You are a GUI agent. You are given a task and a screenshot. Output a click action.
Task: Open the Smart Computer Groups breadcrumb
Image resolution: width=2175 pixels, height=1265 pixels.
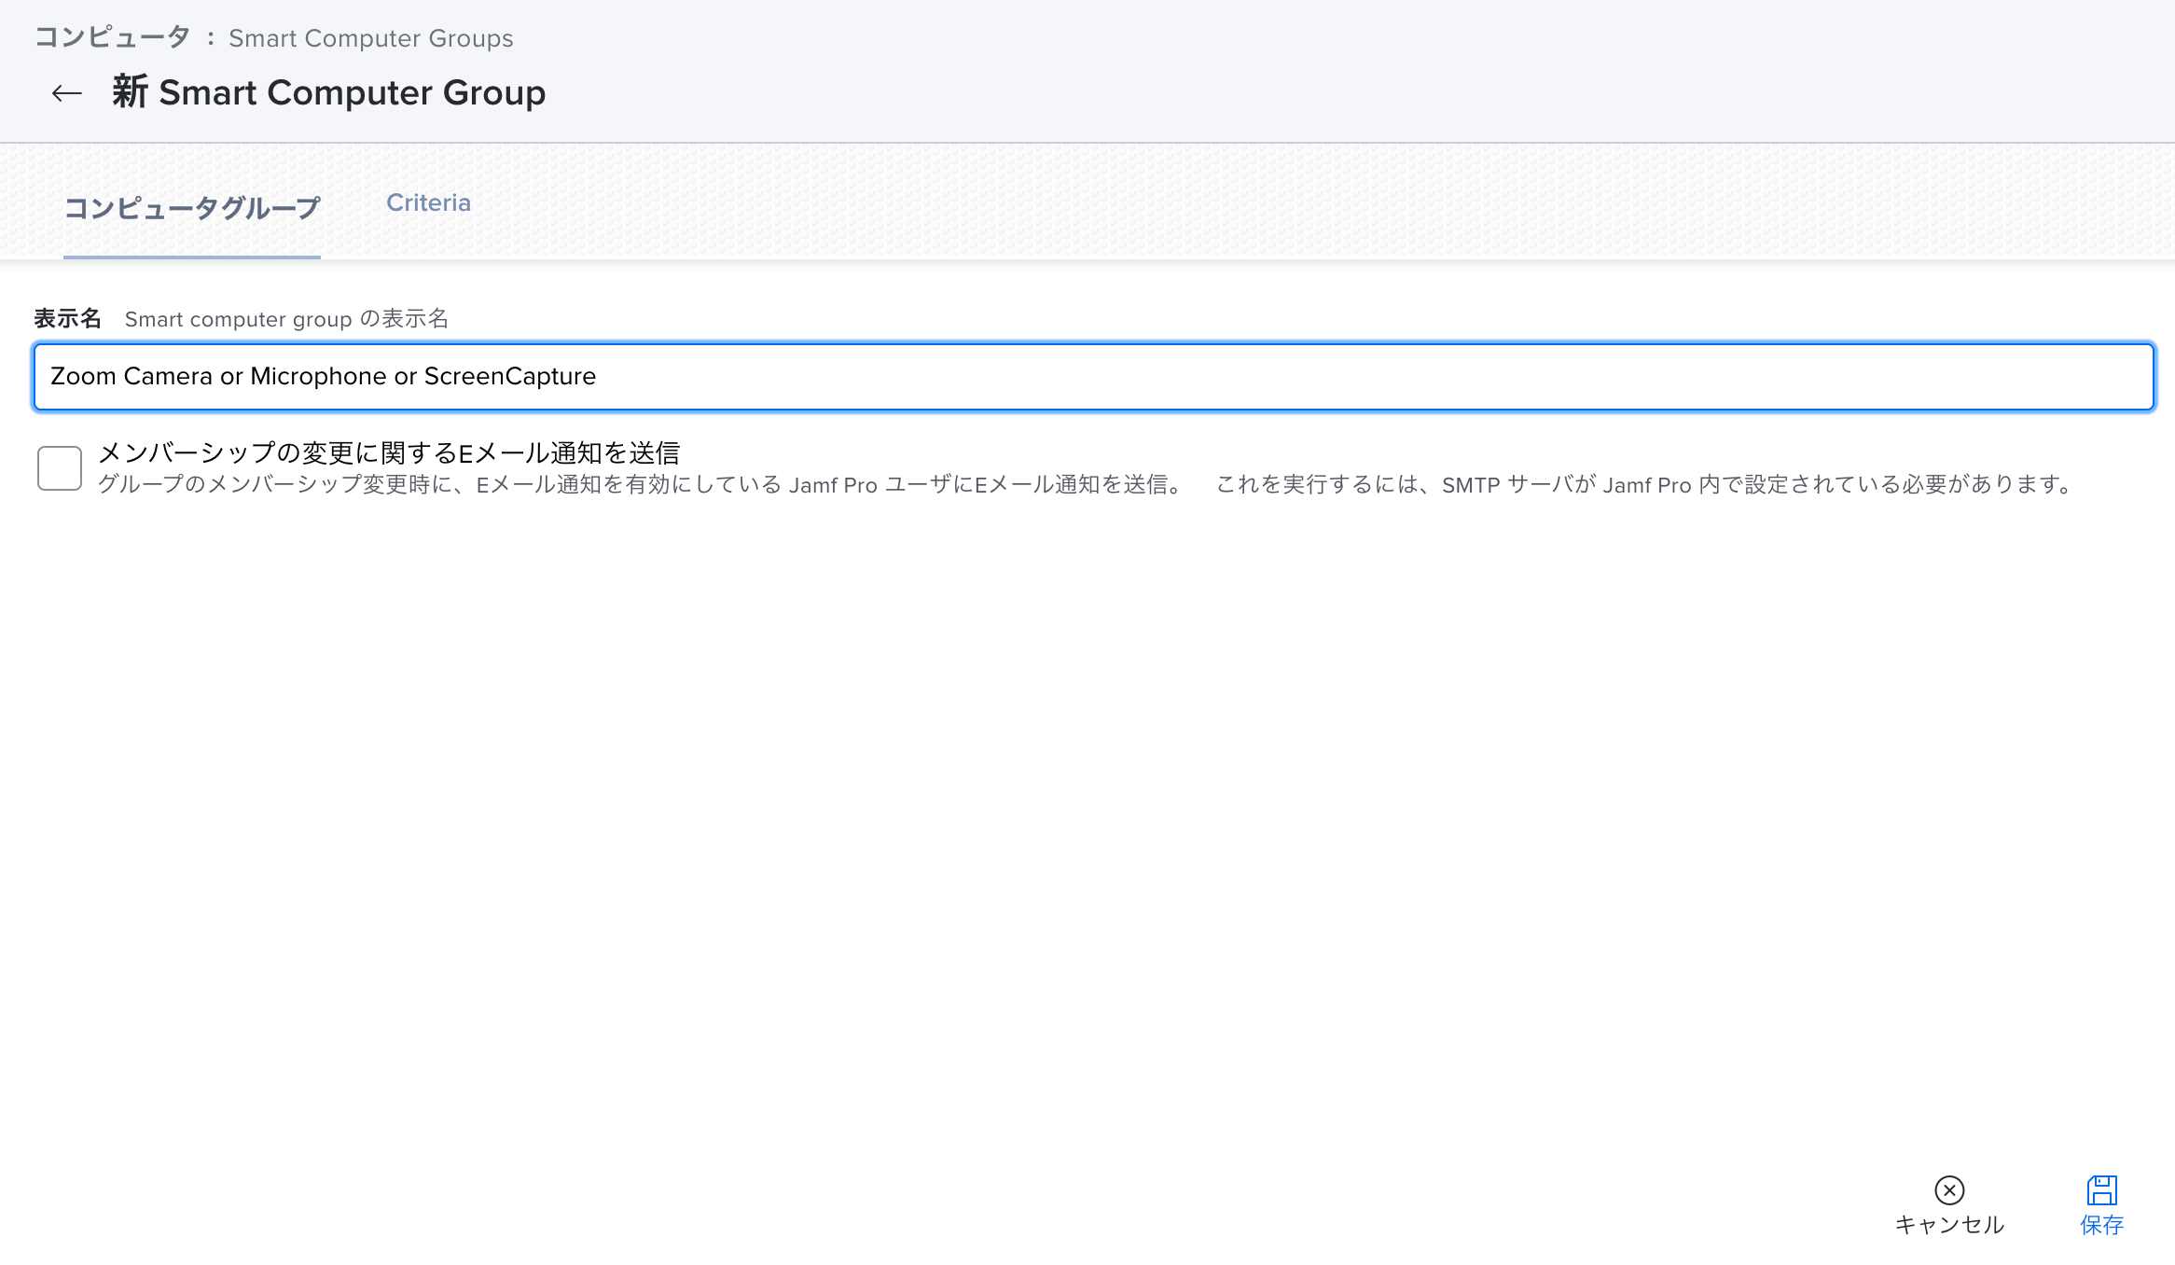pos(370,38)
